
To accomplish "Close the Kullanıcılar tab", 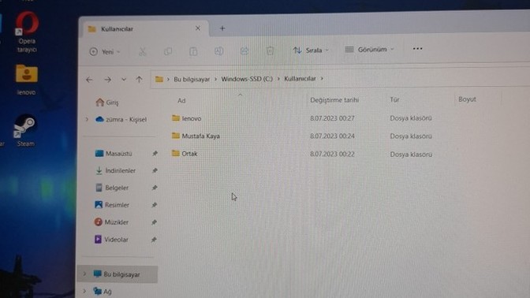I will pyautogui.click(x=198, y=28).
